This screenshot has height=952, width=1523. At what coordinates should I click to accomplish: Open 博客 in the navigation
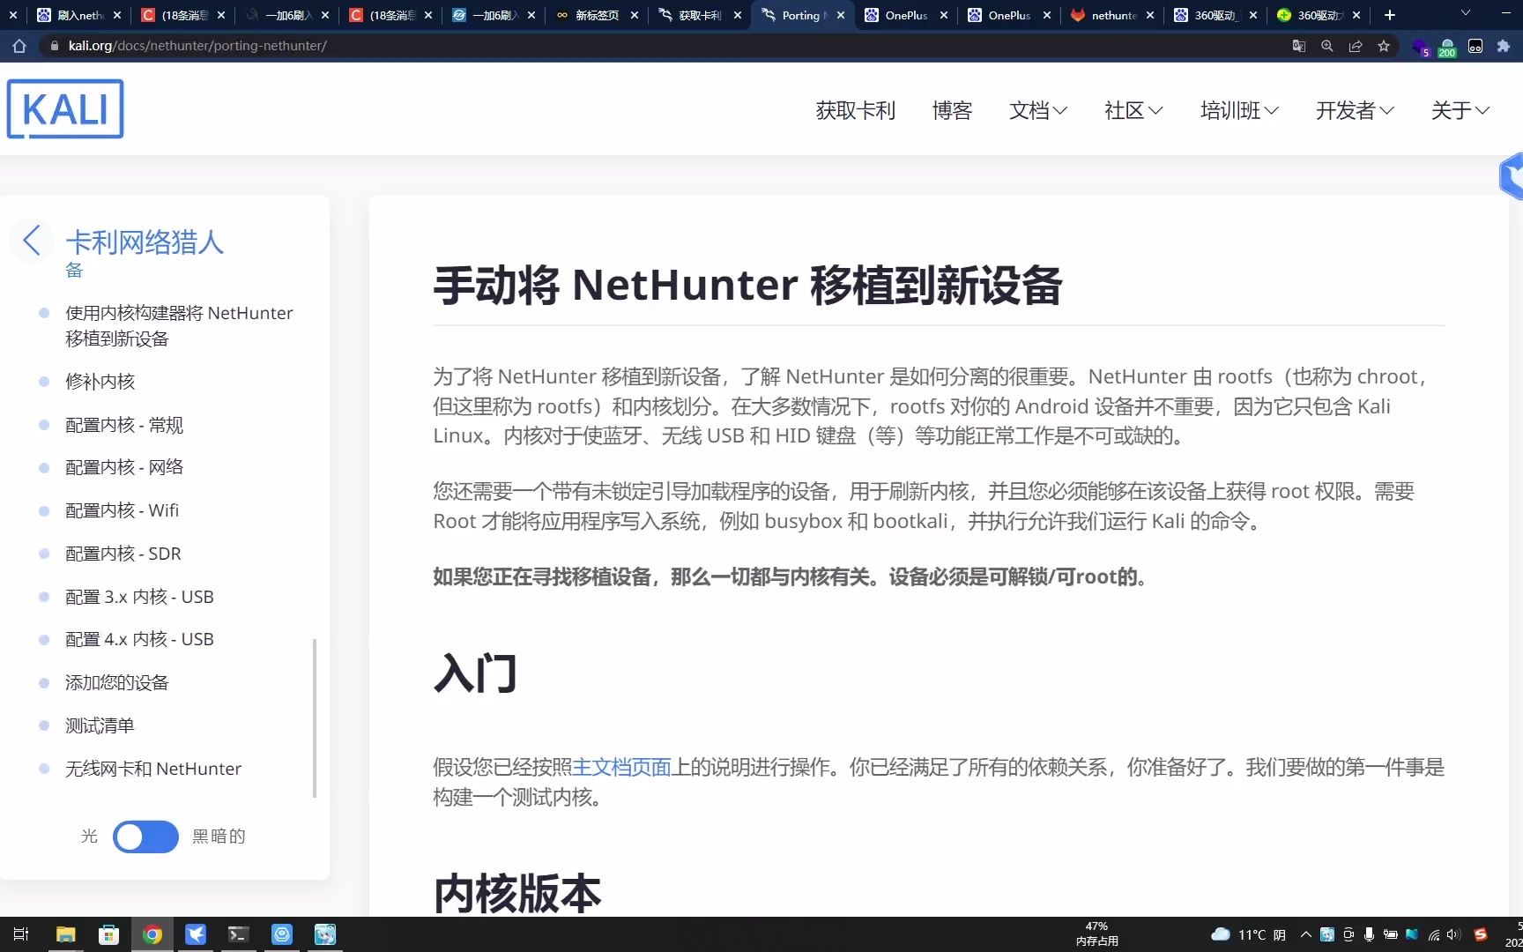click(x=952, y=110)
